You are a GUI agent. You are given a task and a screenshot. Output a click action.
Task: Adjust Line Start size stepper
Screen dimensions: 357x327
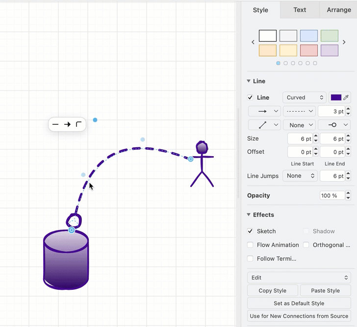point(316,139)
